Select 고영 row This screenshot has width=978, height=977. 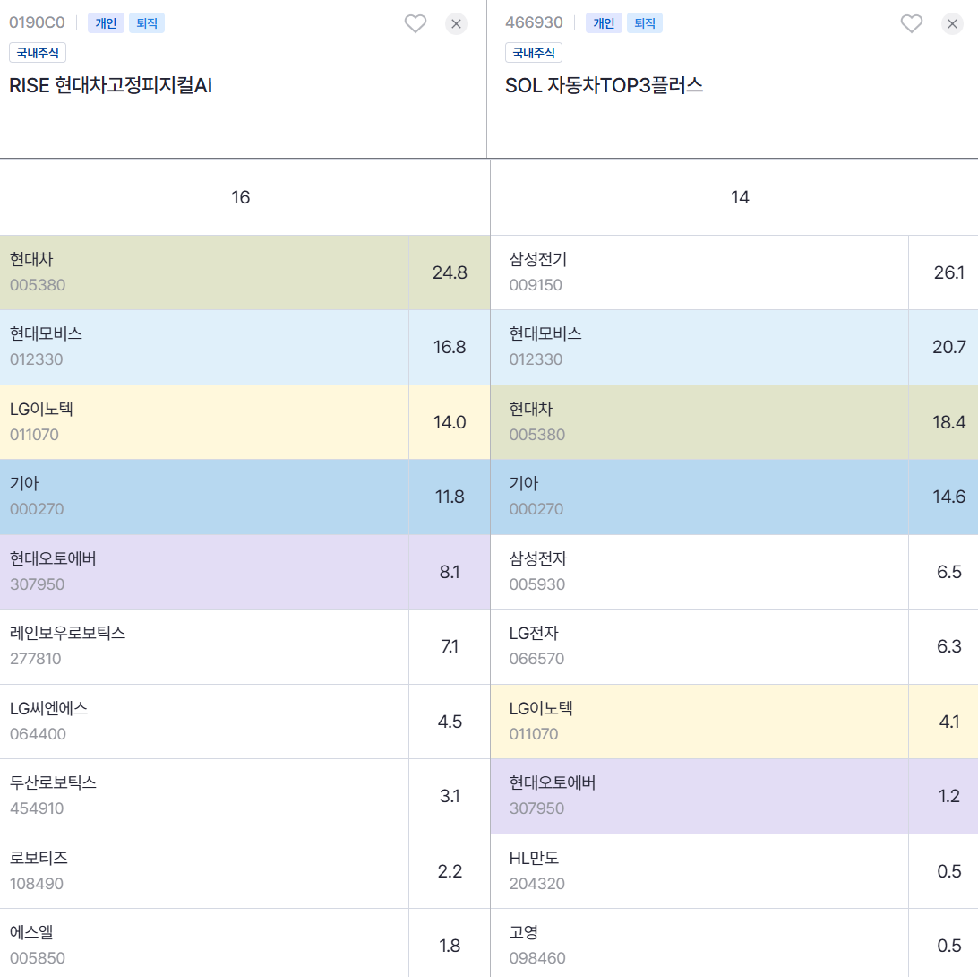(734, 943)
